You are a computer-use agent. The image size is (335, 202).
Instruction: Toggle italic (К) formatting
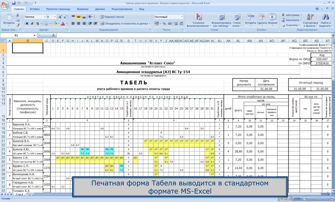click(x=32, y=23)
